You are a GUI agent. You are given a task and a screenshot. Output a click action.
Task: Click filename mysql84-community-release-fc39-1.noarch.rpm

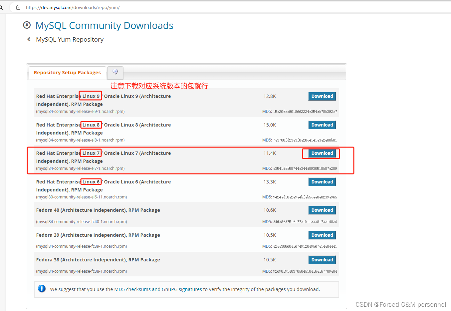(x=81, y=246)
